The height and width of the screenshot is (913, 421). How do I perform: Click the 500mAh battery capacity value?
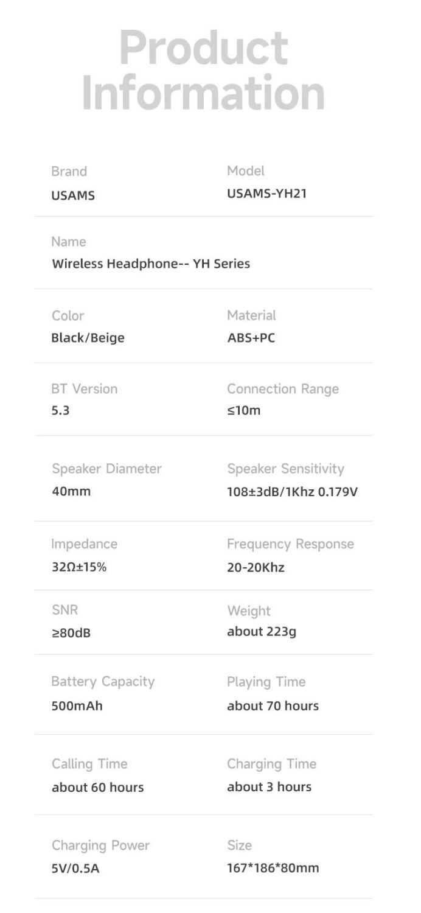[77, 706]
